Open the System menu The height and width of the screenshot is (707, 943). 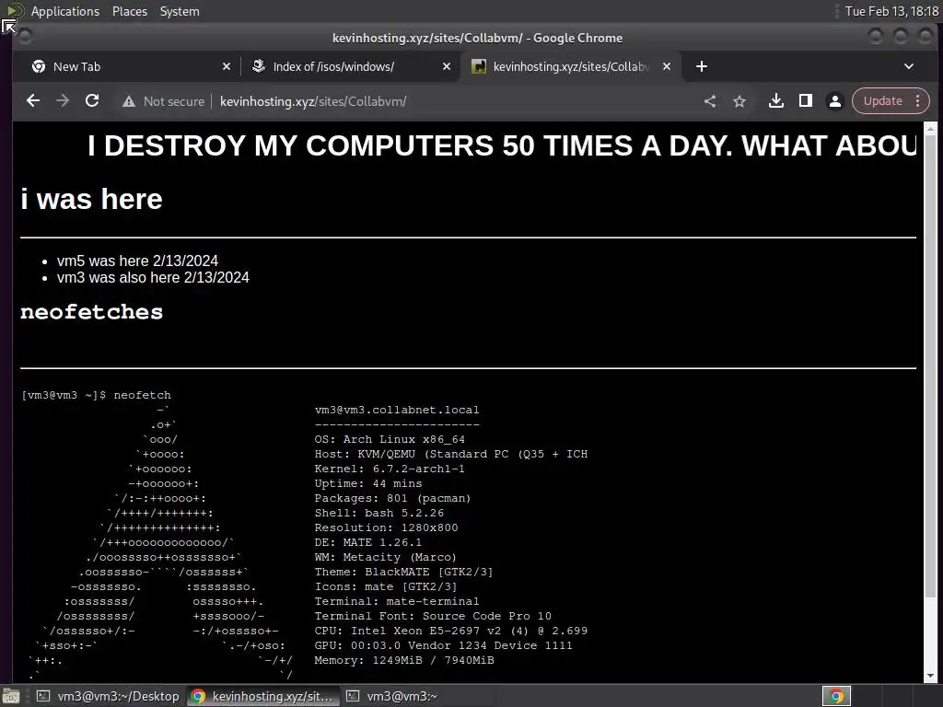point(180,11)
